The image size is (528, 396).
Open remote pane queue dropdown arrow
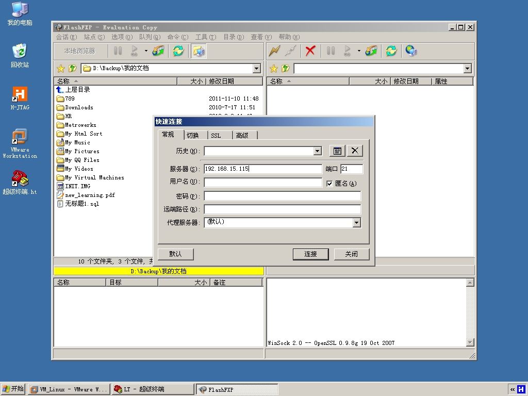click(x=359, y=51)
